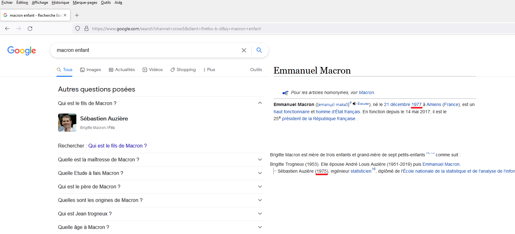
Task: Expand 'Qui est Jean trogneux ?'
Action: tap(161, 214)
